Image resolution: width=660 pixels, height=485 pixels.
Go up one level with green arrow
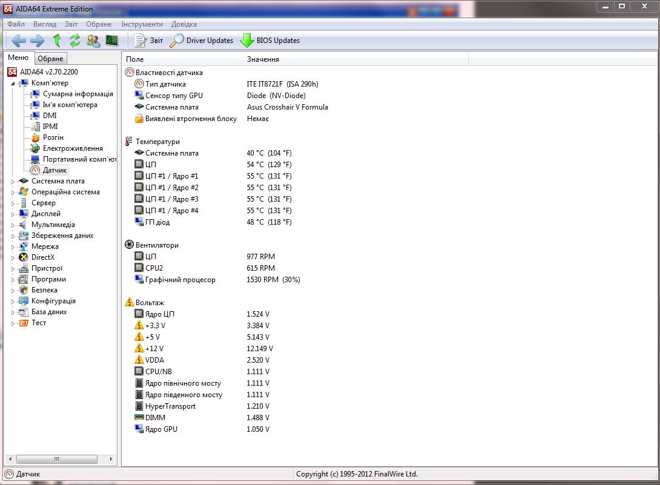(x=57, y=41)
